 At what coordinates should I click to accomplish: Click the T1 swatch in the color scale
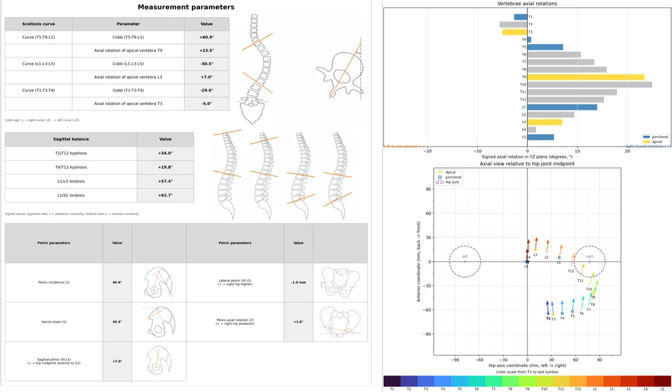[392, 381]
